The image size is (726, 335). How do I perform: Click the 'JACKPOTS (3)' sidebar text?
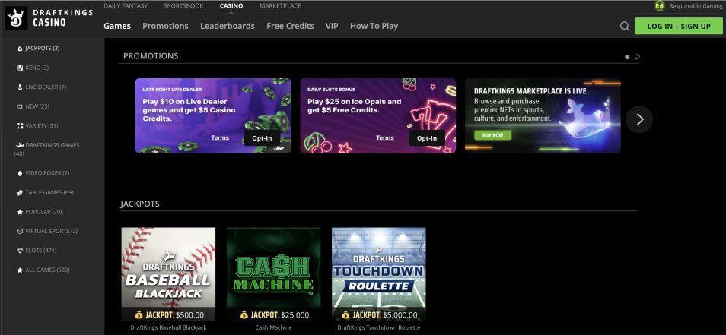point(43,48)
